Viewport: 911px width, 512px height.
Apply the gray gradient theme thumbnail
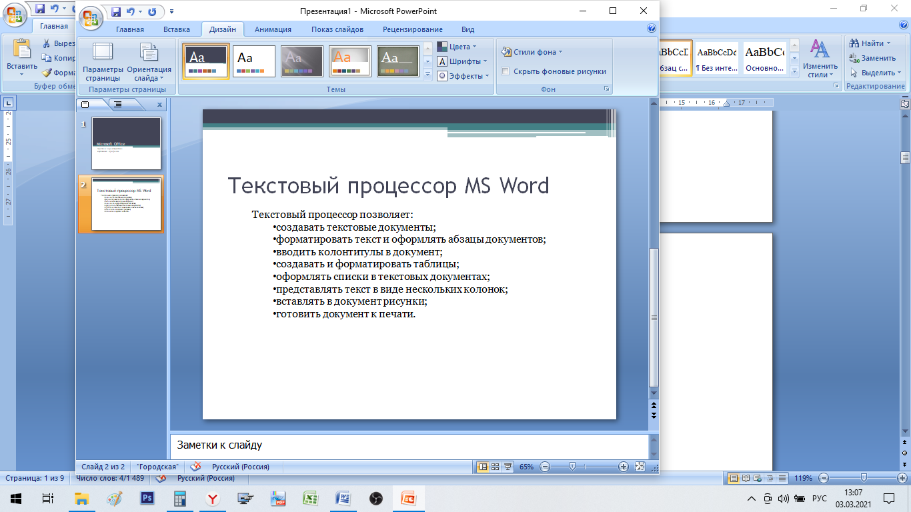pos(302,61)
